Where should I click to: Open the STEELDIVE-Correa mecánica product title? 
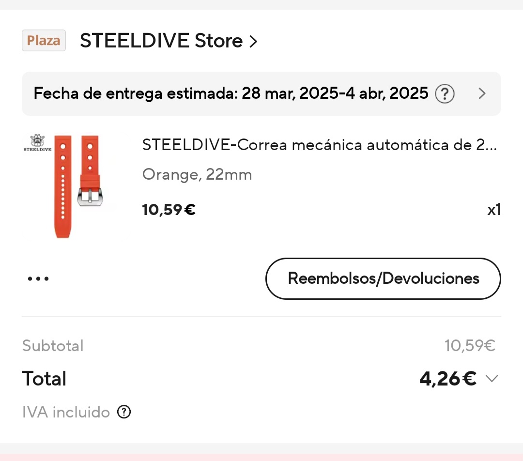tap(319, 145)
